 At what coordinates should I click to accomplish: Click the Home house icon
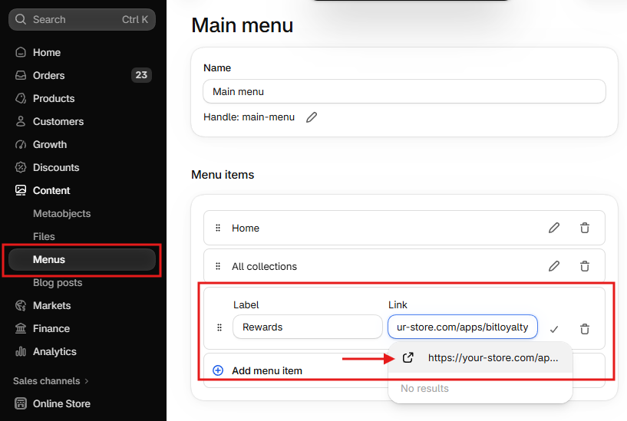click(21, 52)
